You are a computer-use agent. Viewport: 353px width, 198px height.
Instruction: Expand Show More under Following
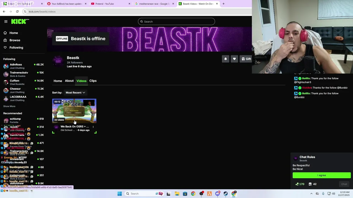(9, 106)
